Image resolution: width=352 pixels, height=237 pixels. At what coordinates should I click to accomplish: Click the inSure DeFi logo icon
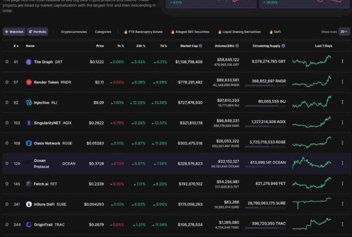(x=29, y=204)
